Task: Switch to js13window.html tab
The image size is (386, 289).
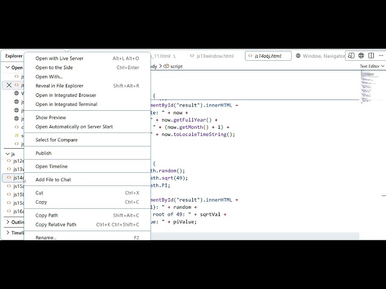Action: (x=212, y=56)
